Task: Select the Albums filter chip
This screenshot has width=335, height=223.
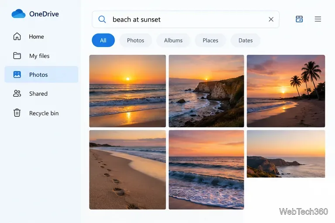Action: [x=173, y=41]
